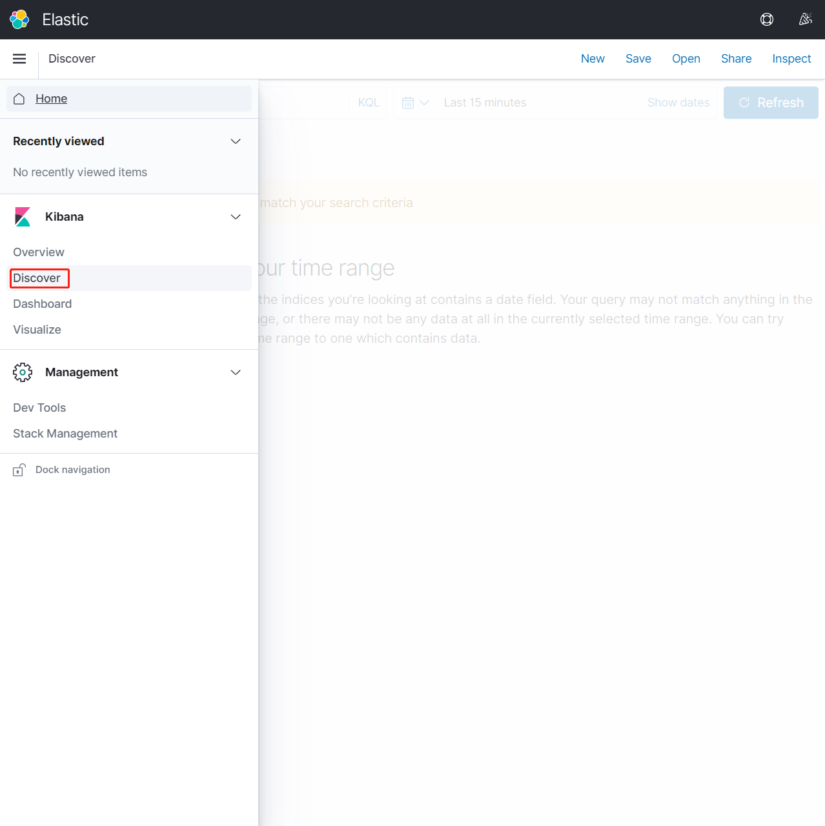
Task: Open Dashboard from the sidebar
Action: 43,304
